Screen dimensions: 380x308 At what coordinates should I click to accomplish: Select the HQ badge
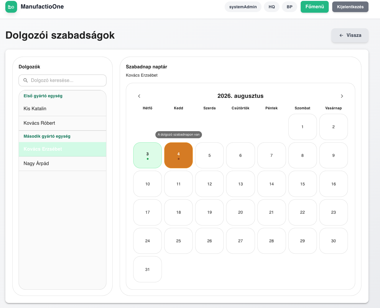(x=272, y=7)
